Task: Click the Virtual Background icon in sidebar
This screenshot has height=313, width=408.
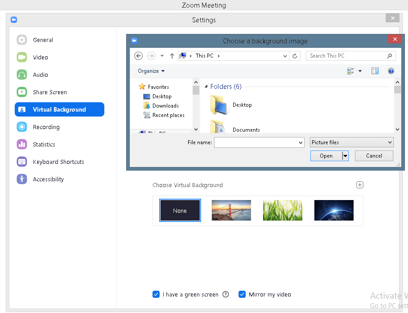Action: point(22,109)
